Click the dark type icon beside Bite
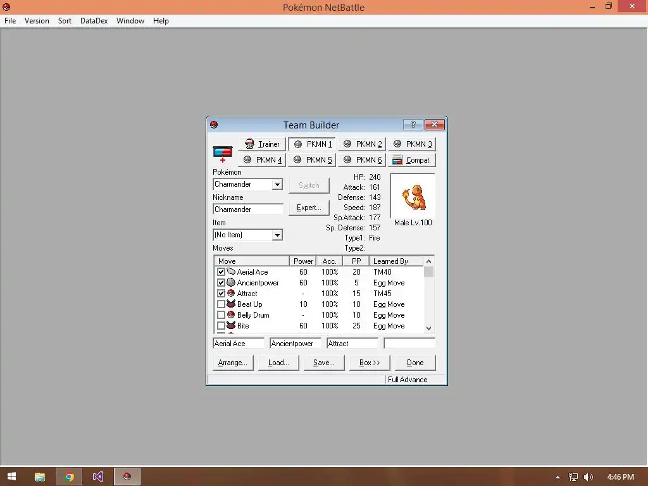Viewport: 648px width, 486px height. click(x=231, y=325)
